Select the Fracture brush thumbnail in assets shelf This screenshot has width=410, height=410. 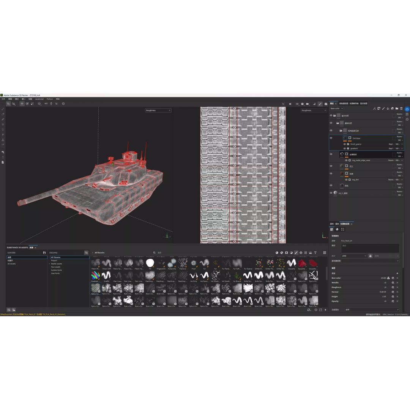[x=183, y=263]
